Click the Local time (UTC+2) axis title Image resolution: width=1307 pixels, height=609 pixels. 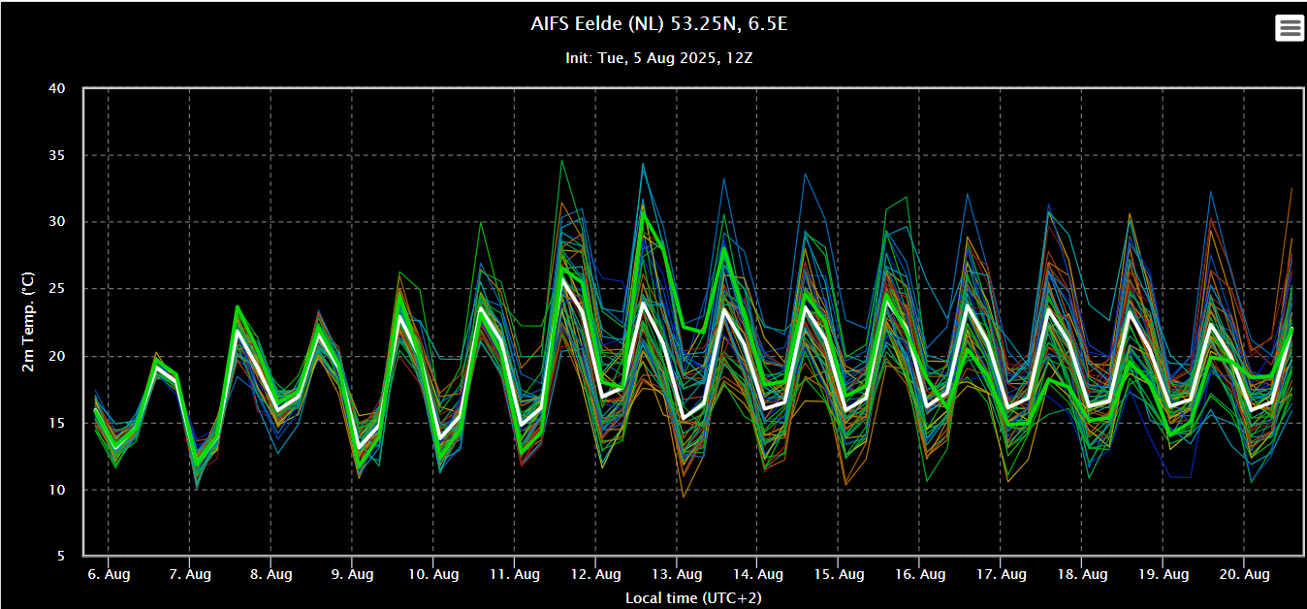tap(693, 597)
